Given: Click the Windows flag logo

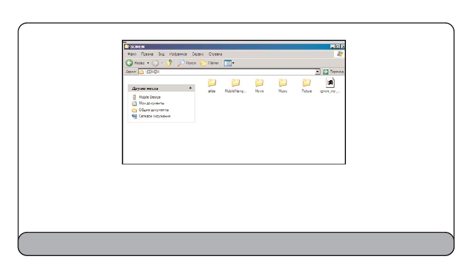Looking at the screenshot, I should tap(340, 54).
